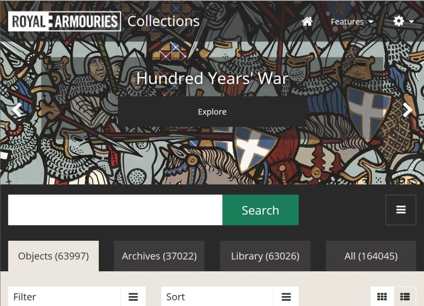Expand the Filter dropdown

tap(77, 297)
